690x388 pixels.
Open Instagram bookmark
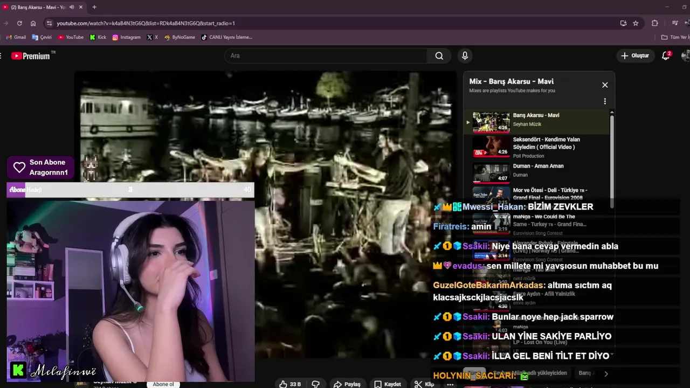[126, 37]
